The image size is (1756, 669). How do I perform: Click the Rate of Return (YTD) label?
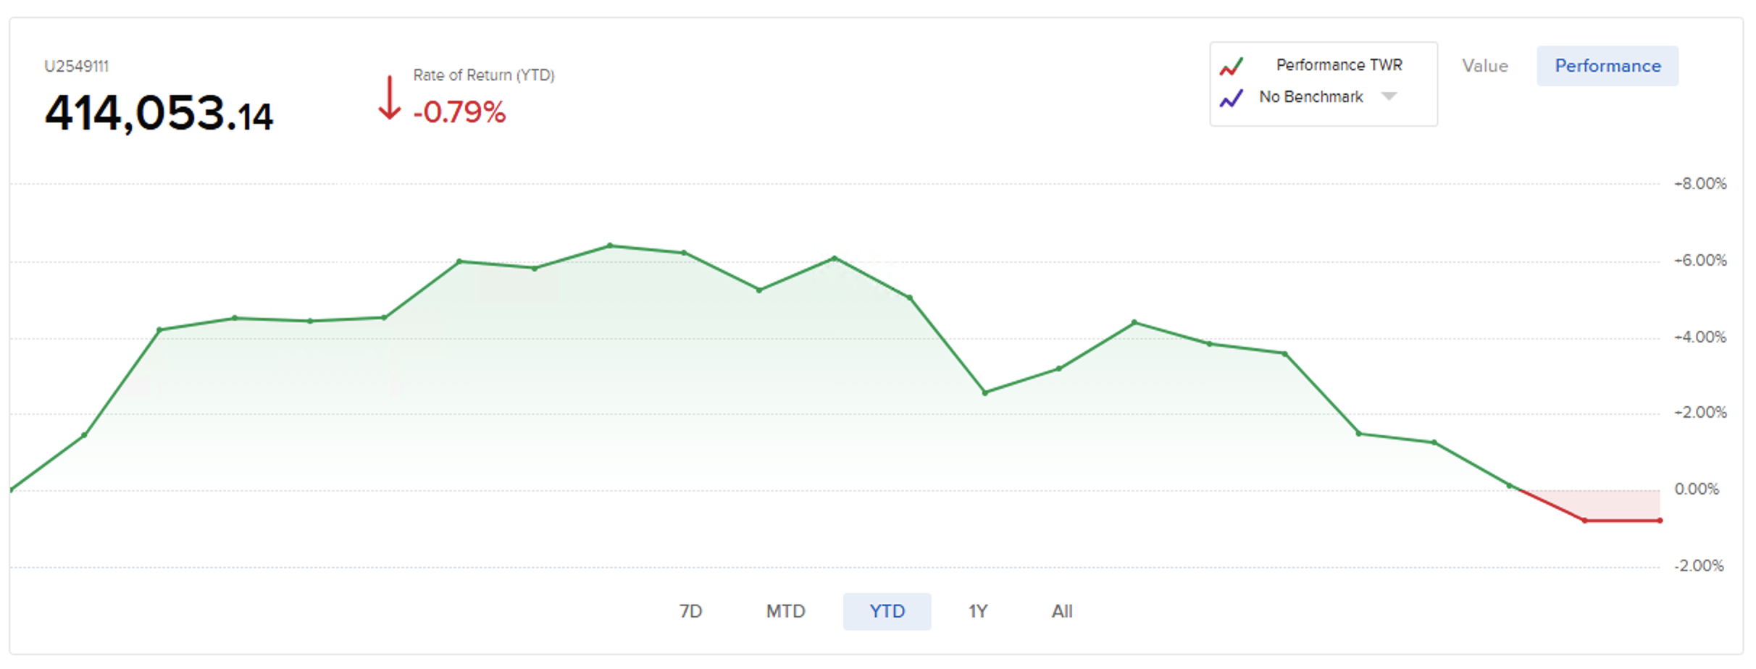[x=483, y=75]
